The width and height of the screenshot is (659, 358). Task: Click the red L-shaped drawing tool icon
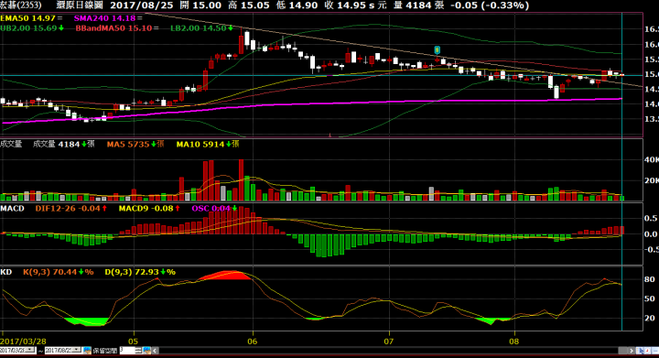coord(647,351)
